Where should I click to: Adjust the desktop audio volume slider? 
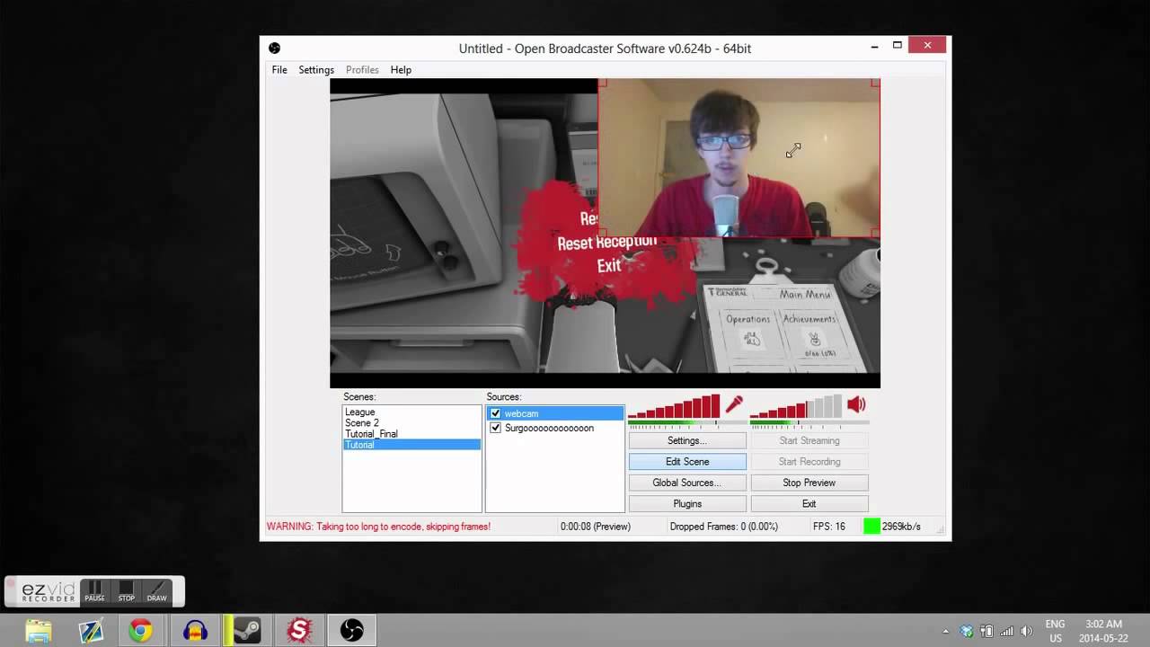(796, 407)
